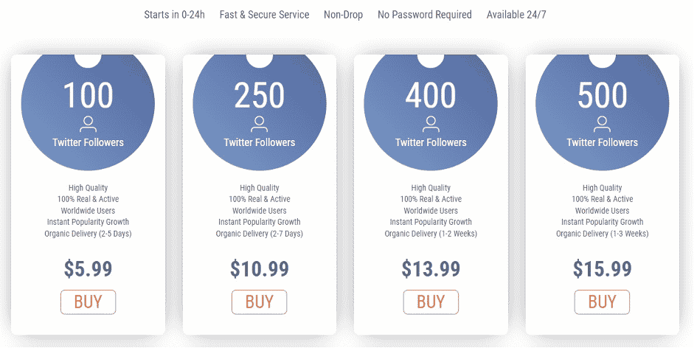Click the user icon in the 400 followers card
The width and height of the screenshot is (694, 348).
click(x=431, y=123)
